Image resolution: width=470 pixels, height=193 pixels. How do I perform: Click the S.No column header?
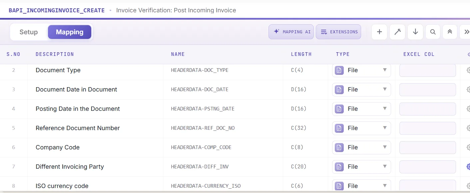13,54
